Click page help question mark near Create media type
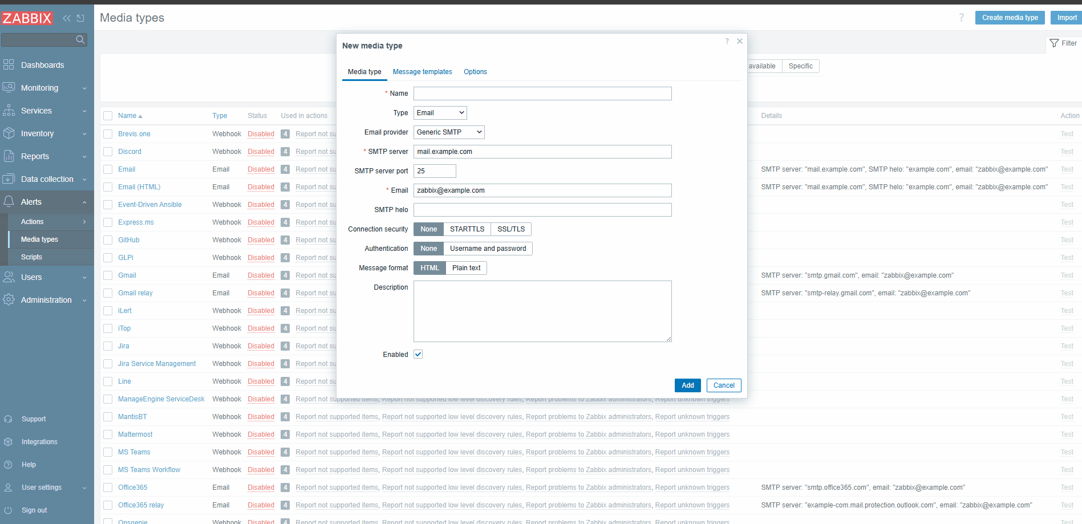The height and width of the screenshot is (524, 1082). pyautogui.click(x=961, y=18)
